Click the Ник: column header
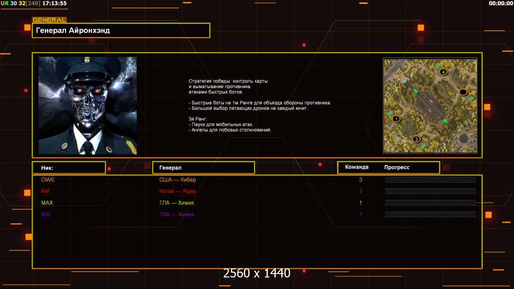The height and width of the screenshot is (289, 514). tap(68, 168)
